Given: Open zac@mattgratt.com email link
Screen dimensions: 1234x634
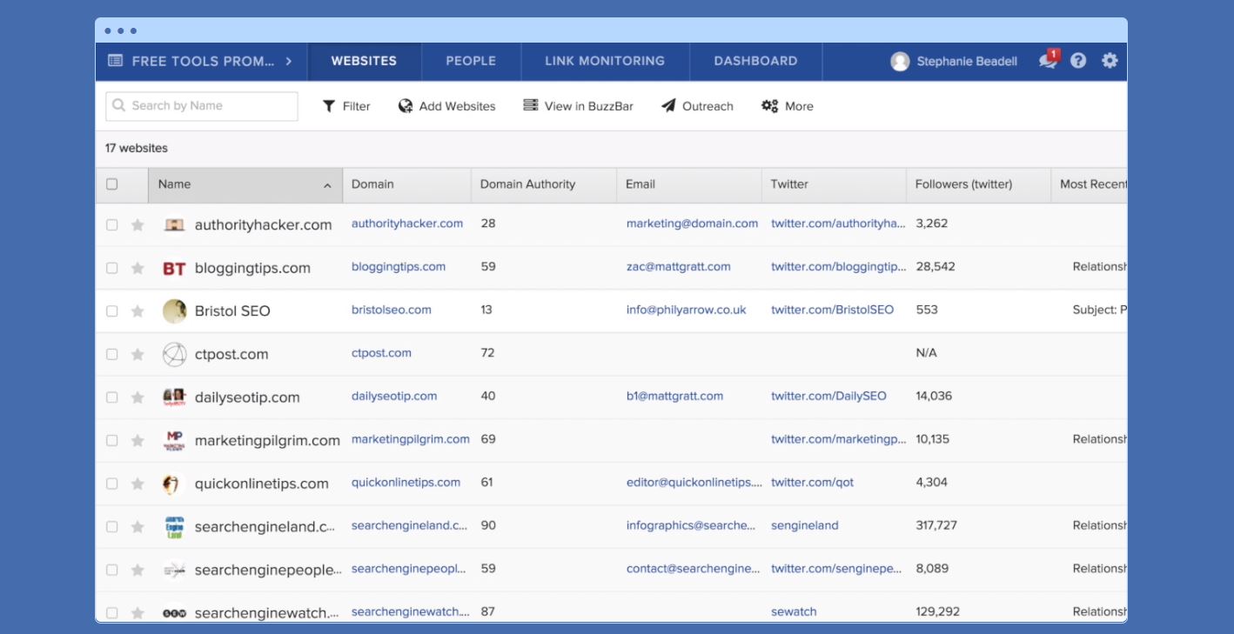Looking at the screenshot, I should point(679,267).
